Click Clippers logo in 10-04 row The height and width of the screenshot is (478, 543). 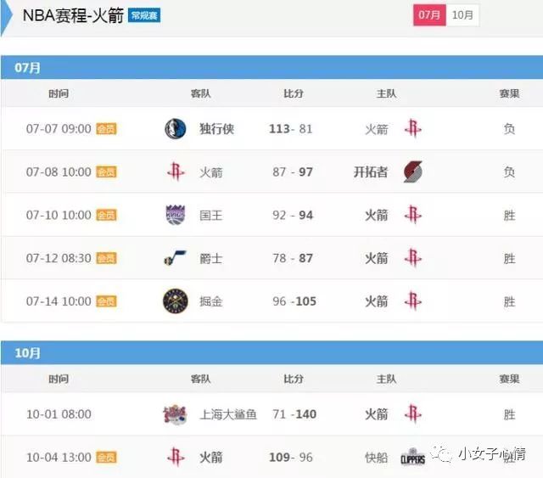[x=412, y=458]
